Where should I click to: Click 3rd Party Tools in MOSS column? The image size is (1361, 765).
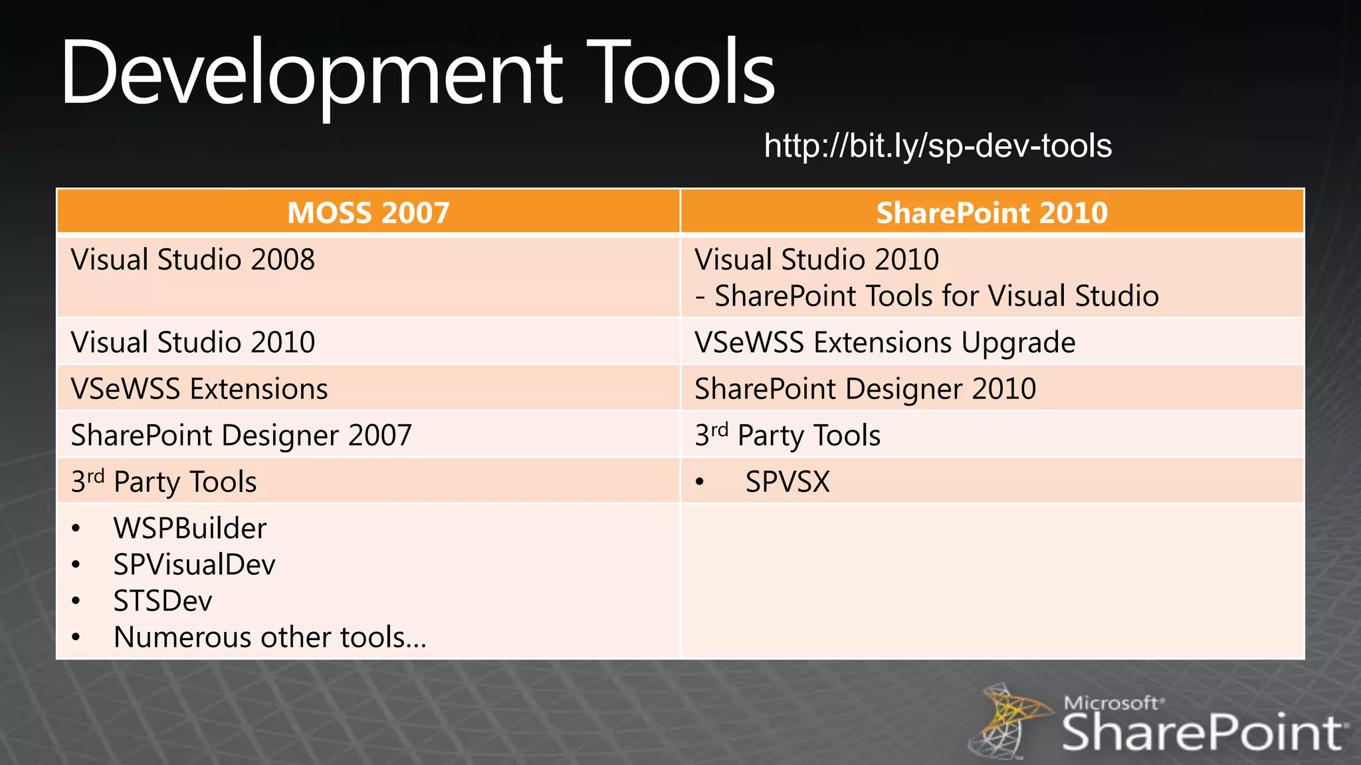[x=163, y=482]
